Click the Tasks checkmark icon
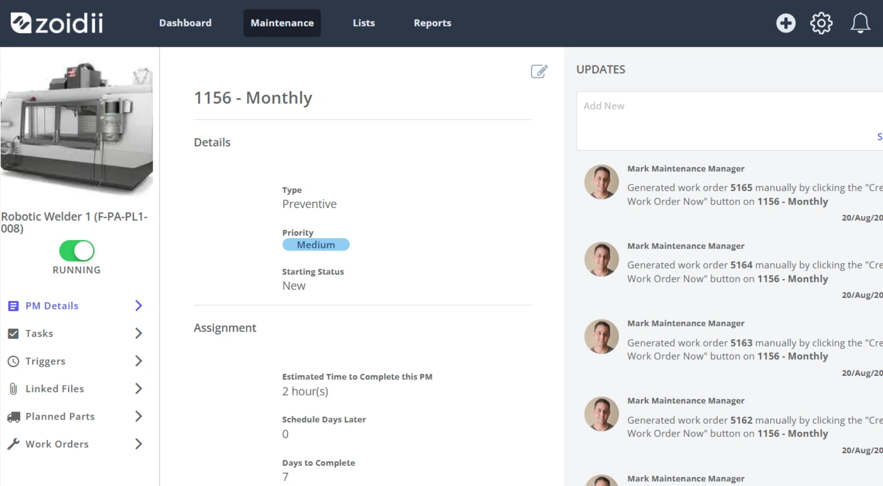883x486 pixels. tap(13, 334)
